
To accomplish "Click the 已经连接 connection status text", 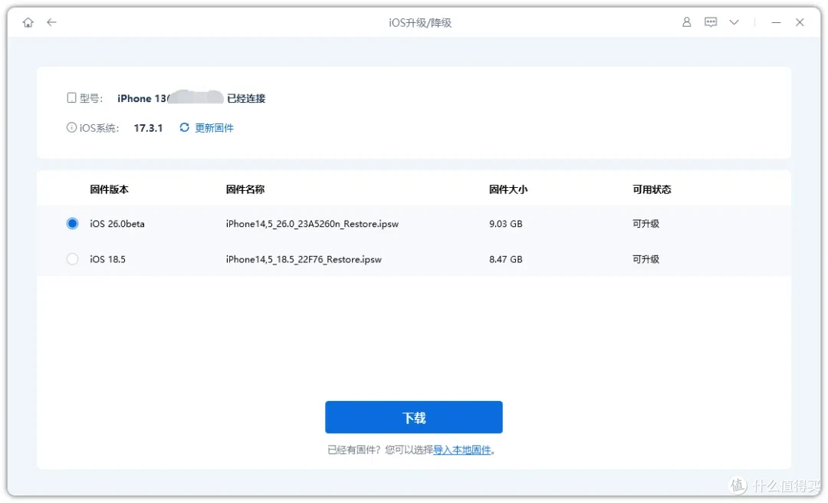I will (246, 98).
